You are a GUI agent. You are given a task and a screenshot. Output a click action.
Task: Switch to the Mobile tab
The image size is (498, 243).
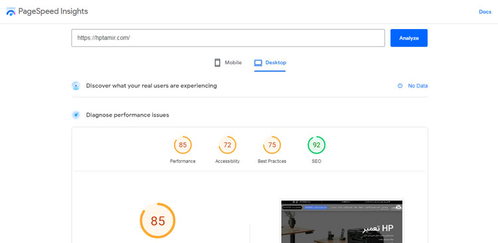pos(228,63)
